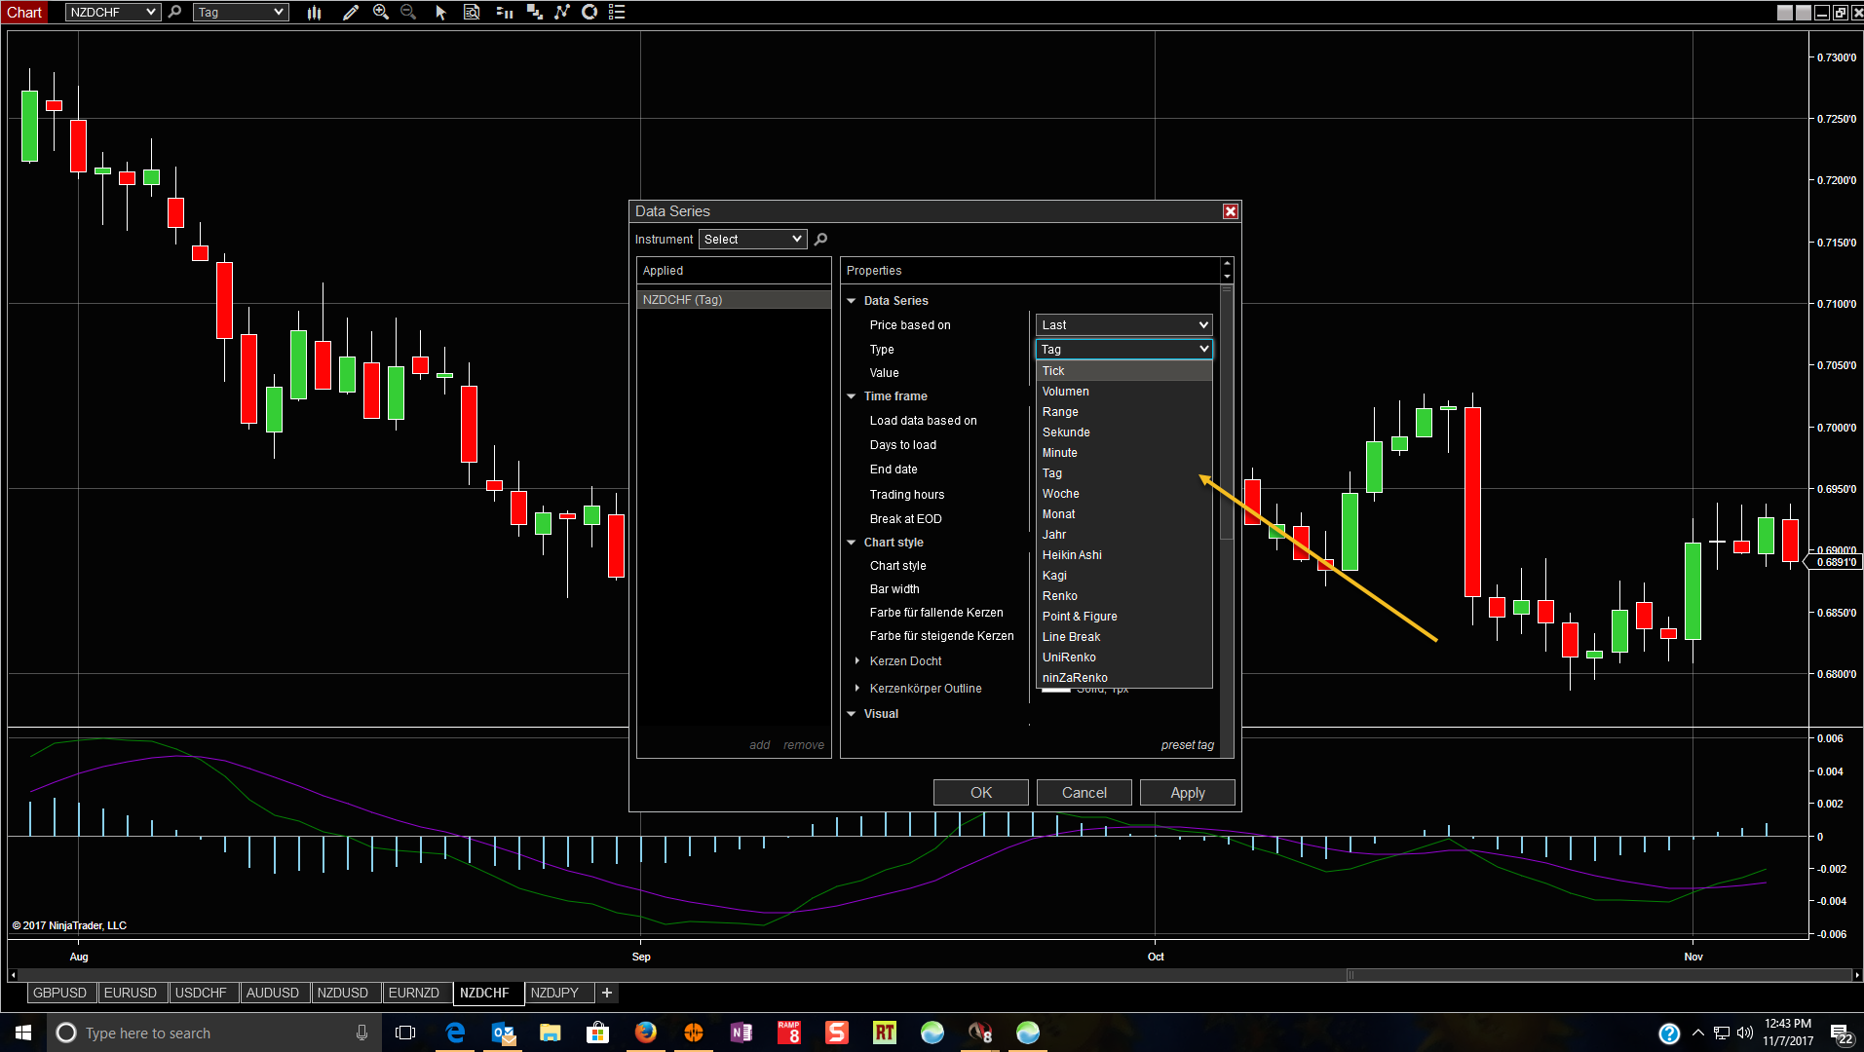The height and width of the screenshot is (1052, 1864).
Task: Collapse the Type dropdown list
Action: point(1123,349)
